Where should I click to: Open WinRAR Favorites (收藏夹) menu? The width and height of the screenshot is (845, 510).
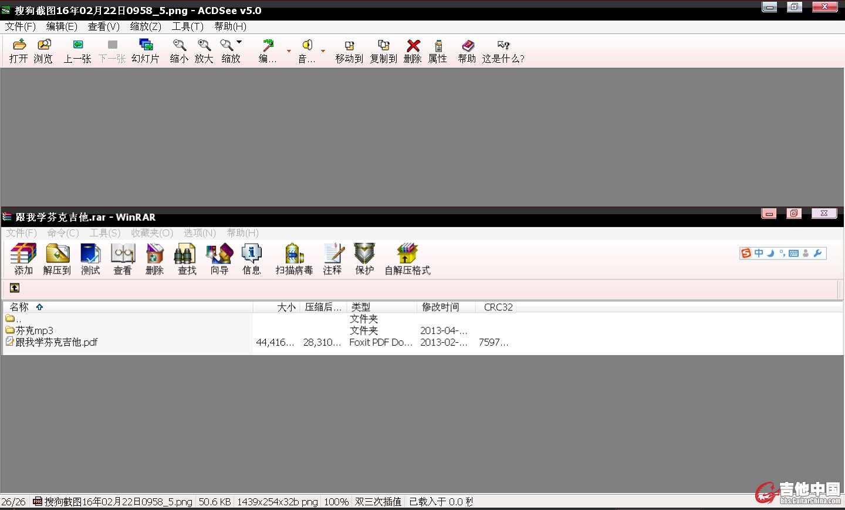[x=153, y=233]
